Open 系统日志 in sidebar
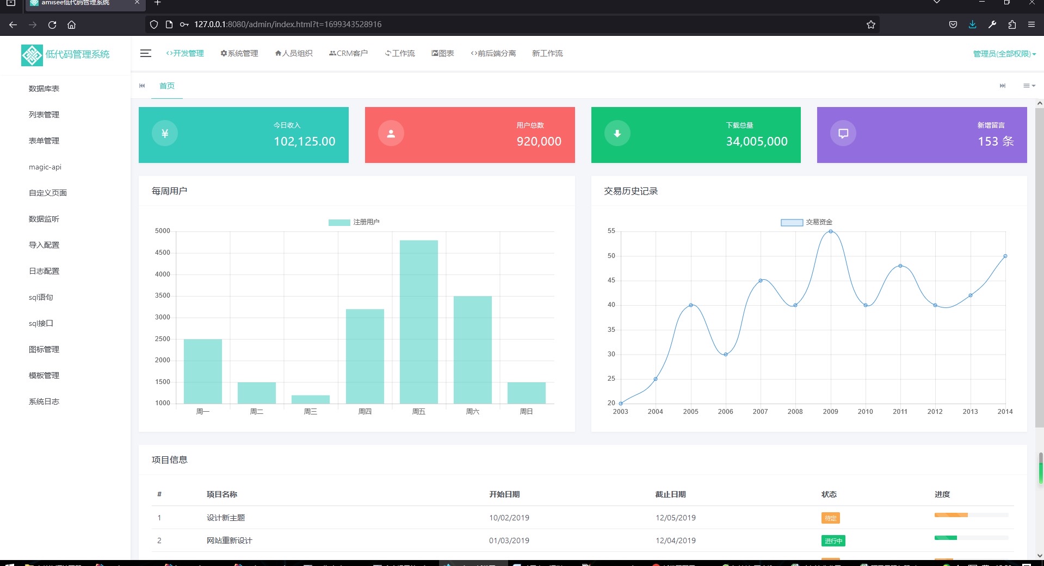Image resolution: width=1044 pixels, height=566 pixels. pyautogui.click(x=44, y=401)
